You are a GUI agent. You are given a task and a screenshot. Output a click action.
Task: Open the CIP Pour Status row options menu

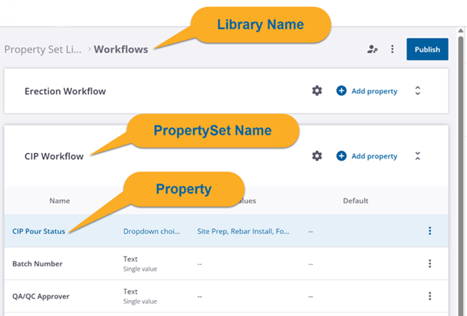pyautogui.click(x=429, y=231)
